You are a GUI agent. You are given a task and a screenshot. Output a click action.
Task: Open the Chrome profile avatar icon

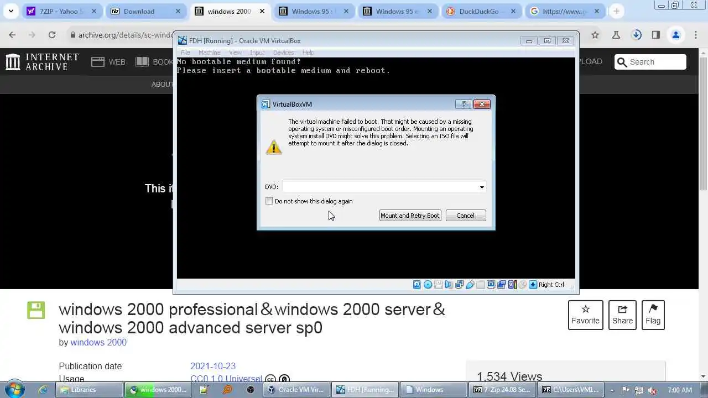point(675,35)
